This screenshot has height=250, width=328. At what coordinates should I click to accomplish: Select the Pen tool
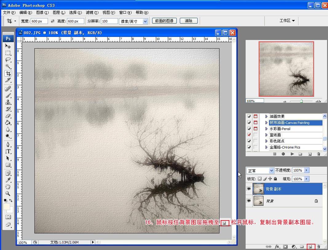[x=8, y=145]
